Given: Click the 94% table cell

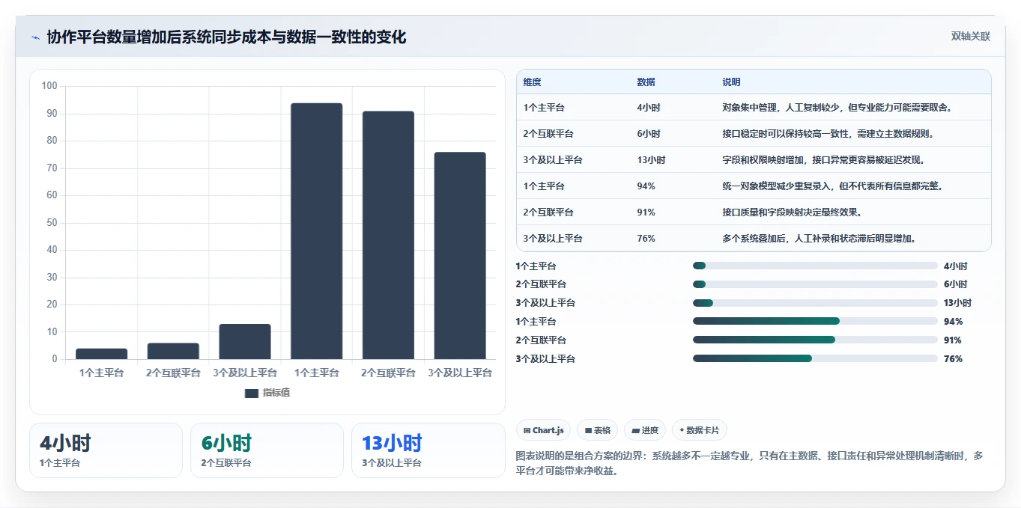Looking at the screenshot, I should (646, 186).
